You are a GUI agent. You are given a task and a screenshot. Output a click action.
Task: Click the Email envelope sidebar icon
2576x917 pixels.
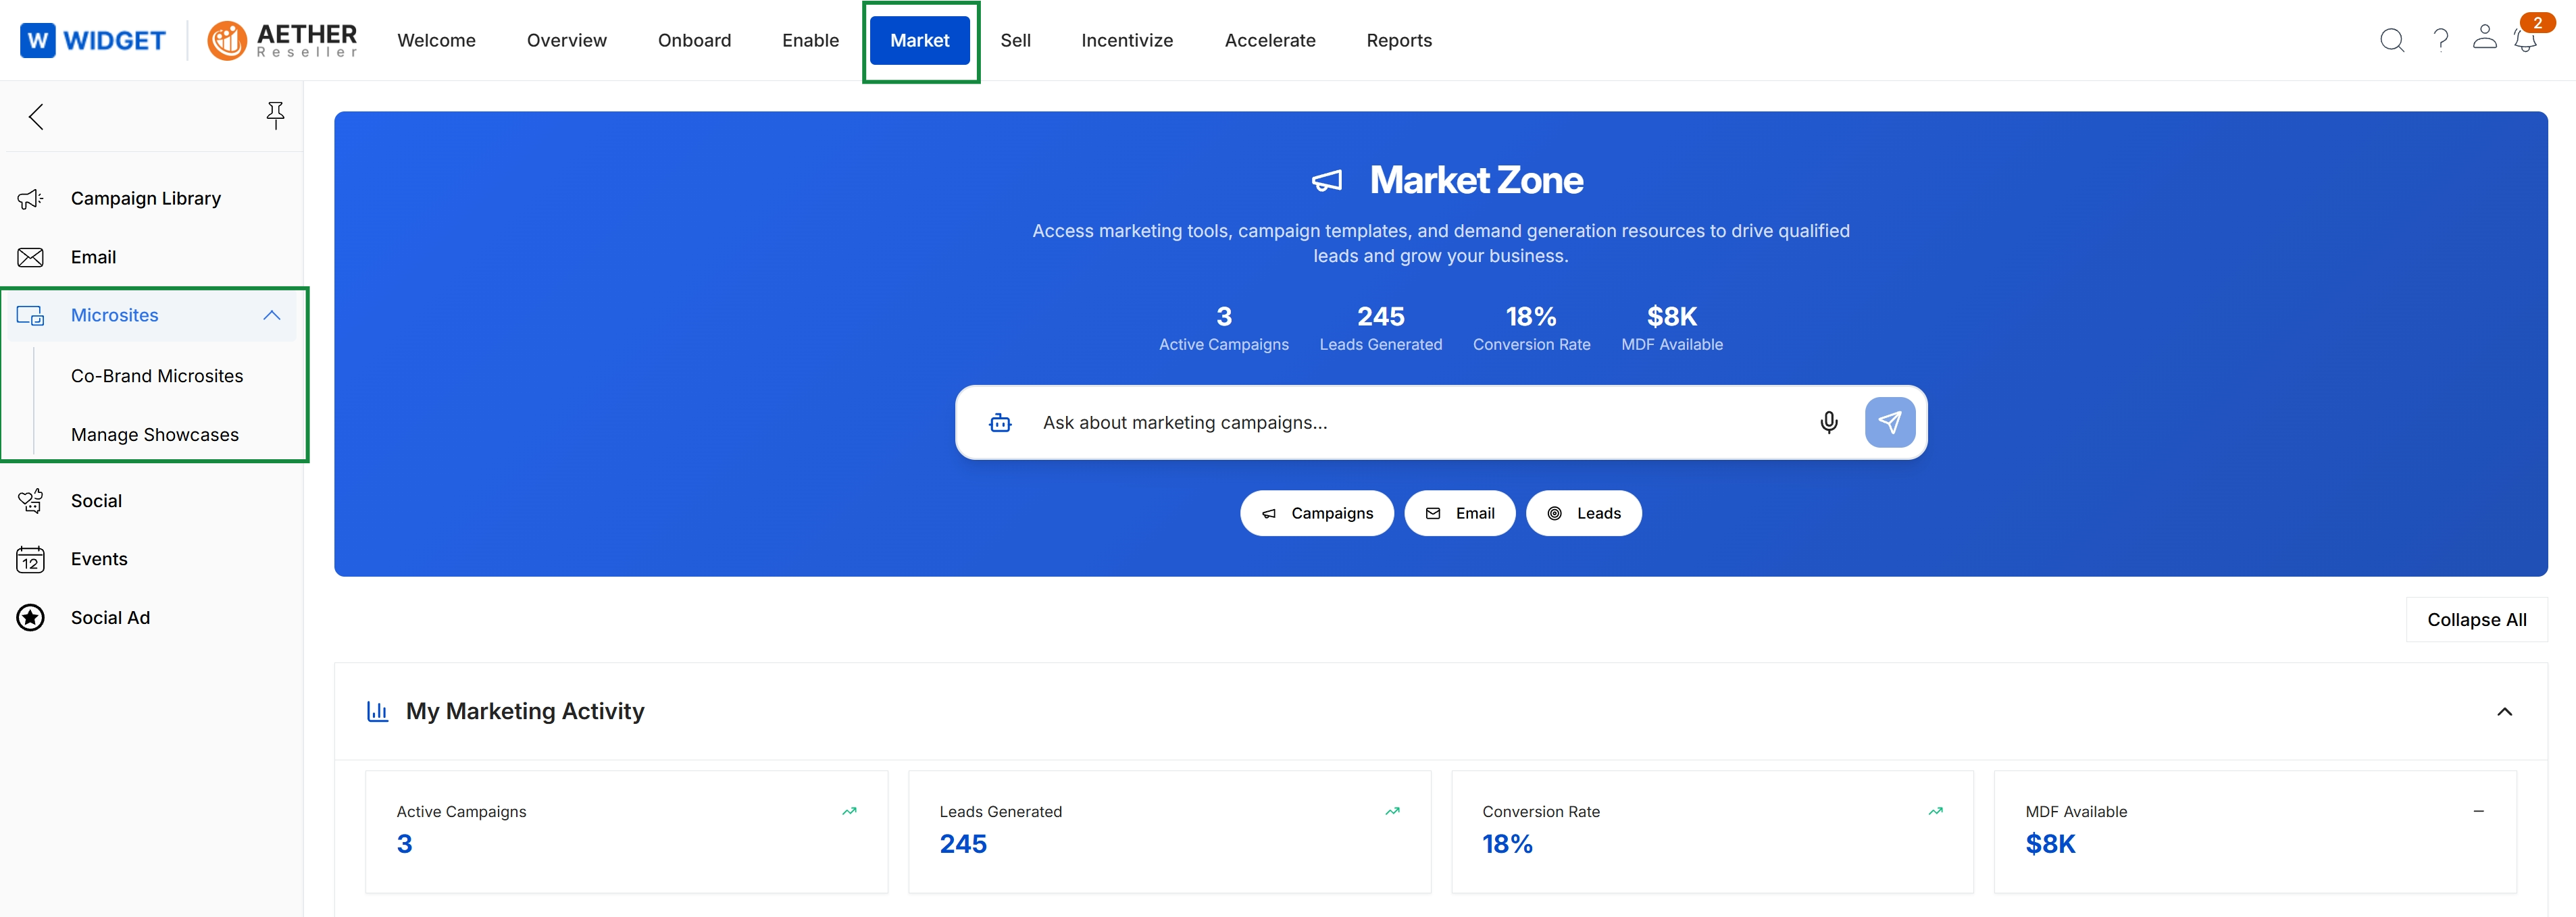tap(30, 257)
